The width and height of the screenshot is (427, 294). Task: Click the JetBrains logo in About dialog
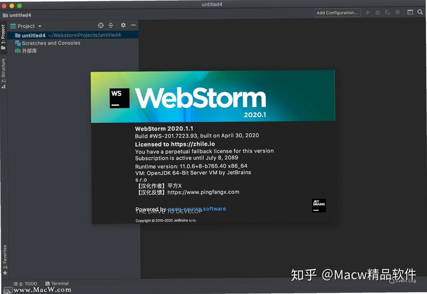click(319, 206)
